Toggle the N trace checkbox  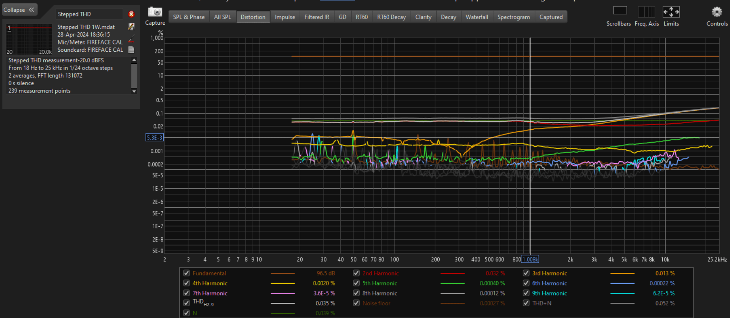186,313
